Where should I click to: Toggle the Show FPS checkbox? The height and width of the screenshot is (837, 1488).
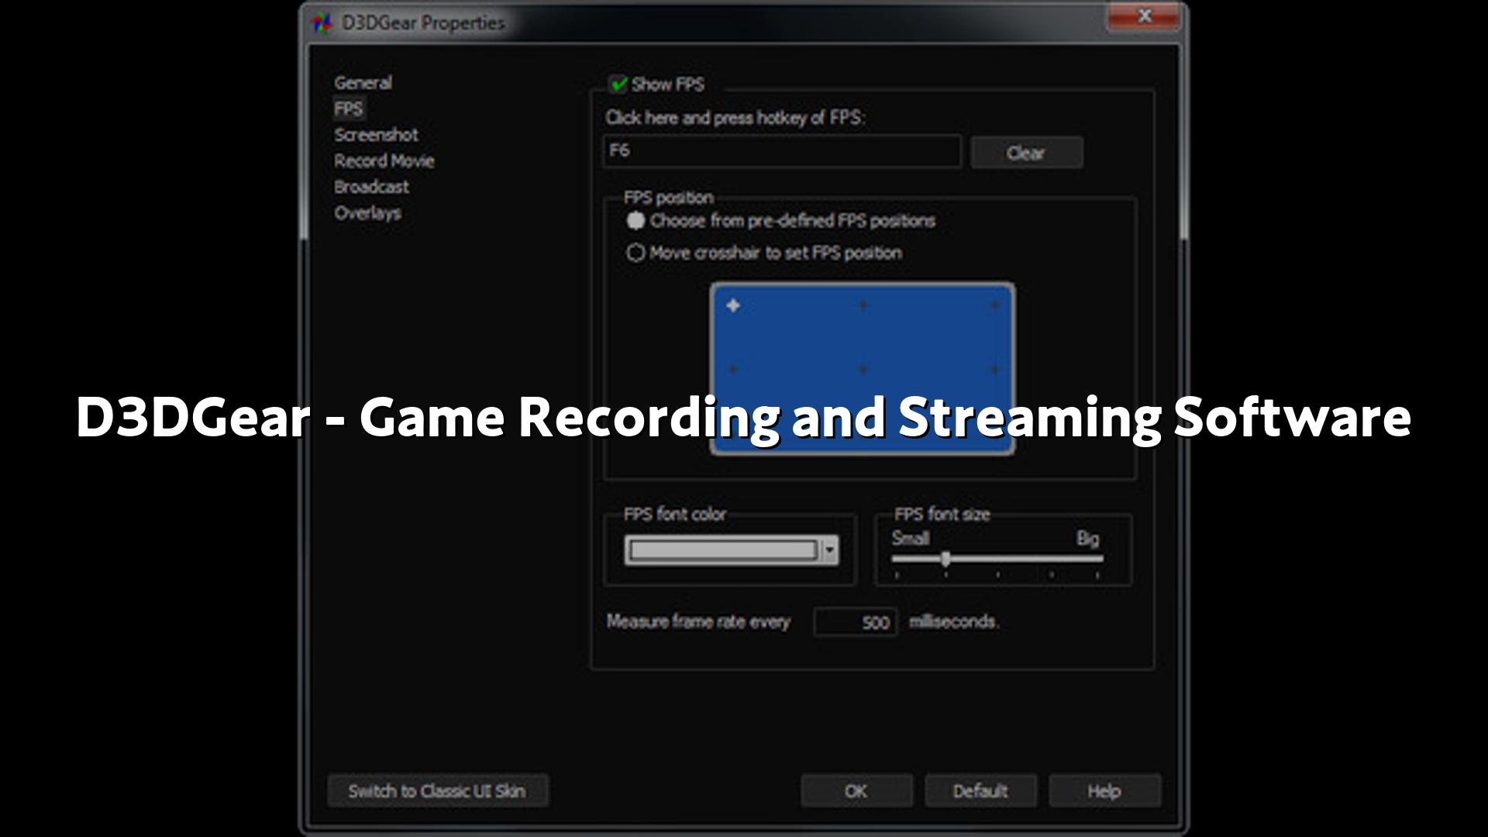pyautogui.click(x=618, y=84)
